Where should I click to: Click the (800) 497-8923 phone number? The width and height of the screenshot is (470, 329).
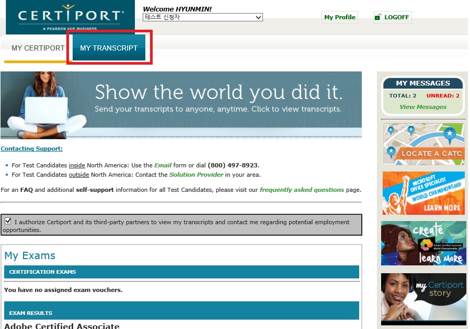pyautogui.click(x=233, y=165)
